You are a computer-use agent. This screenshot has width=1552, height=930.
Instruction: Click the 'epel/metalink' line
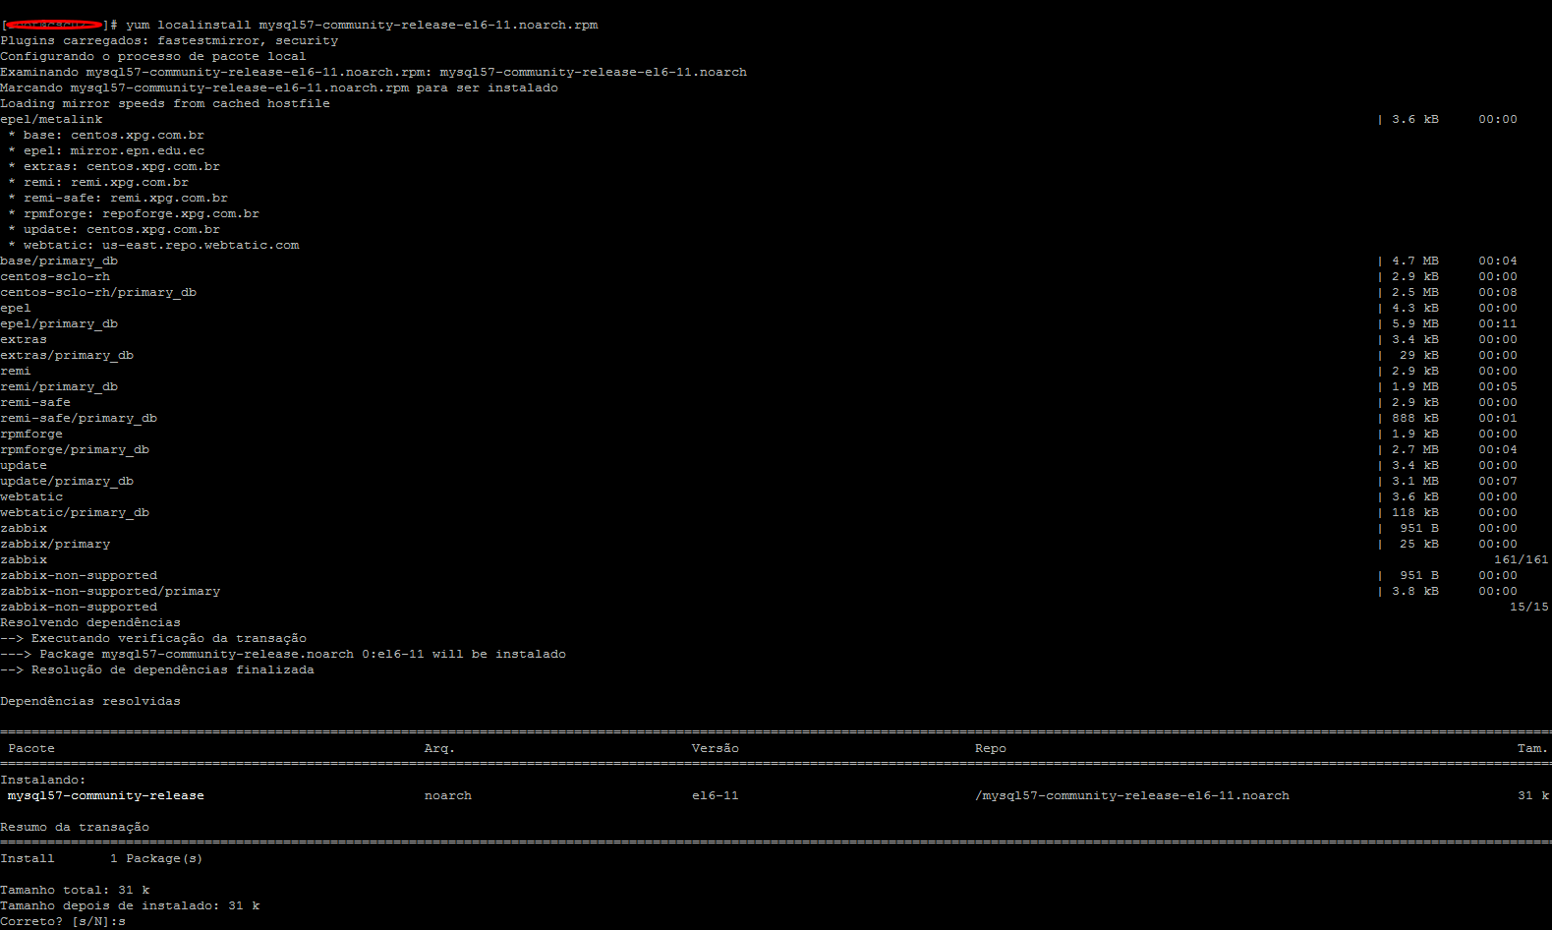click(x=51, y=119)
